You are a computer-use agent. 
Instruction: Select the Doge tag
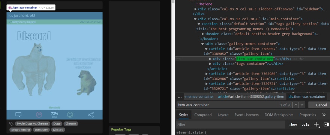(57, 124)
